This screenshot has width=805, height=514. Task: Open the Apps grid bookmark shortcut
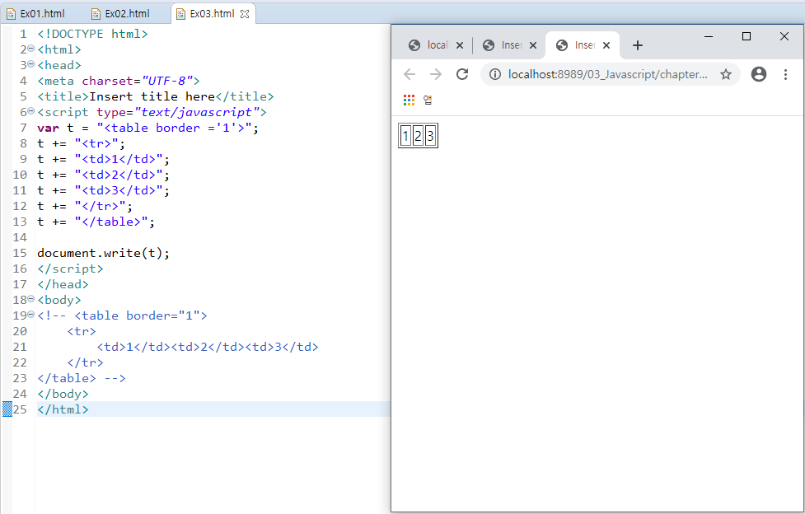pos(409,100)
